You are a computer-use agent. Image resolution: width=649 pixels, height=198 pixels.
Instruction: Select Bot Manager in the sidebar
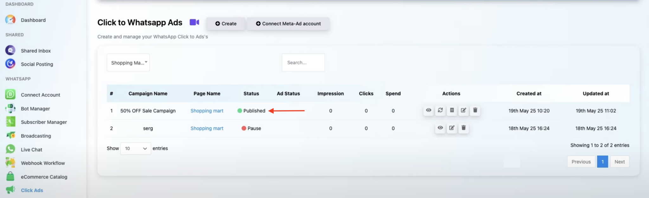35,109
